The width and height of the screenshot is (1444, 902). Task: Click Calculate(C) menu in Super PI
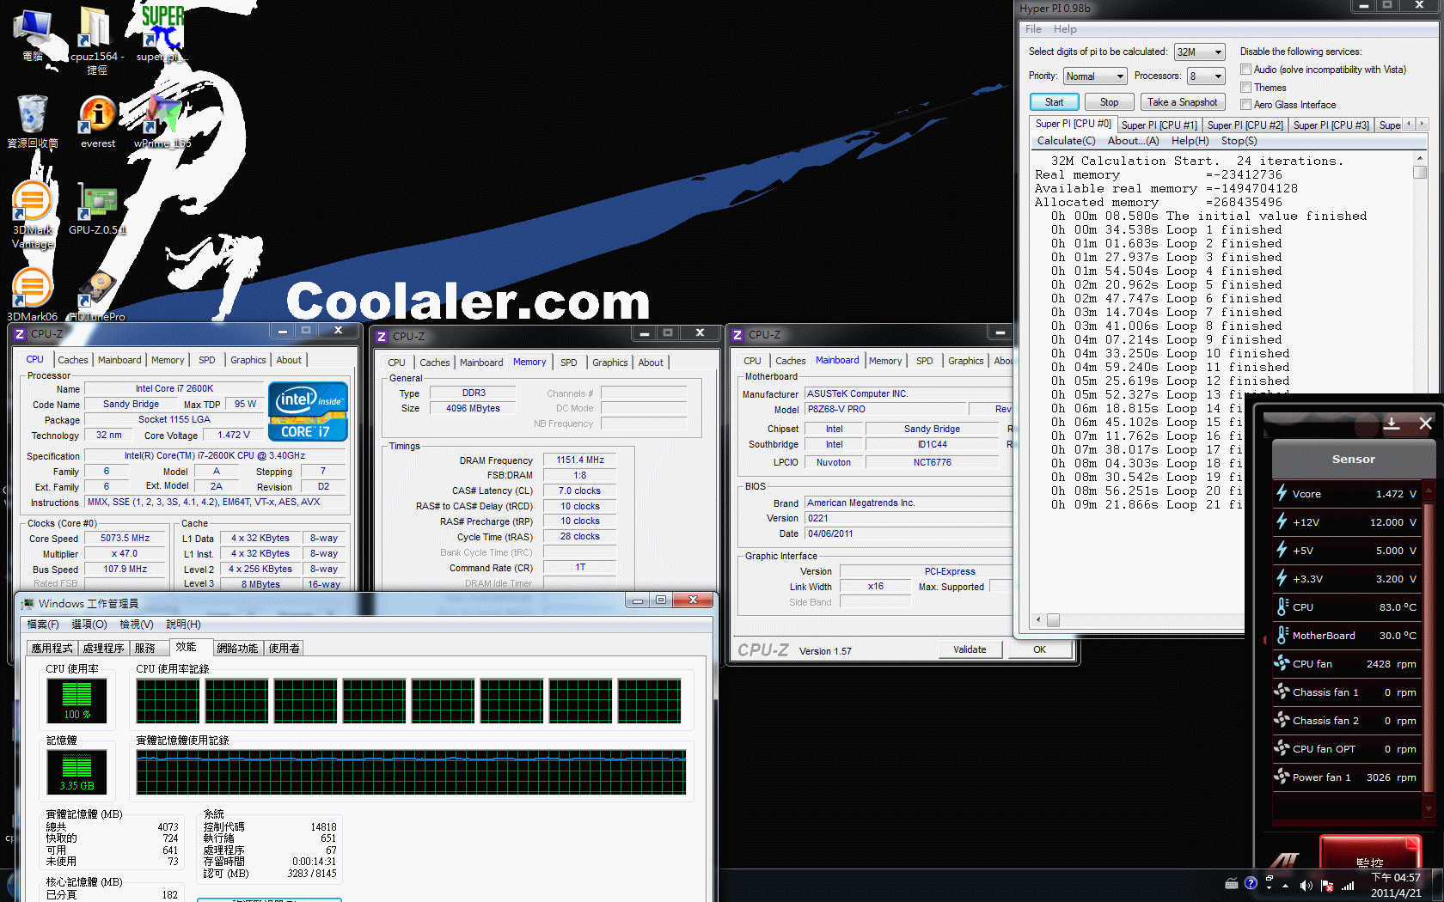[1066, 141]
